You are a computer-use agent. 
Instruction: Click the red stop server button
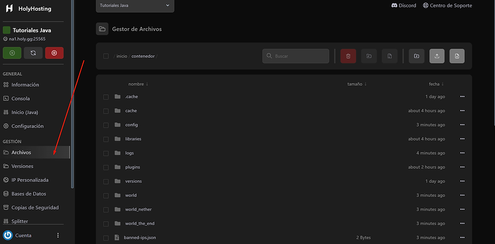tap(55, 53)
